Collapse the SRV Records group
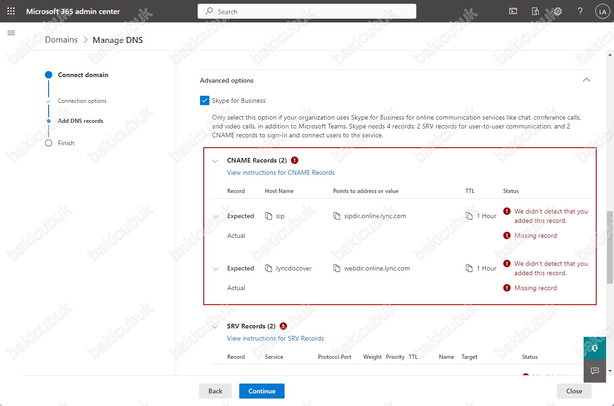The image size is (614, 406). coord(215,327)
